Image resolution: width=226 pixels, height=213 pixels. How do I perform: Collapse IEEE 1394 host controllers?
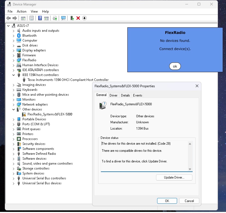(x=13, y=75)
